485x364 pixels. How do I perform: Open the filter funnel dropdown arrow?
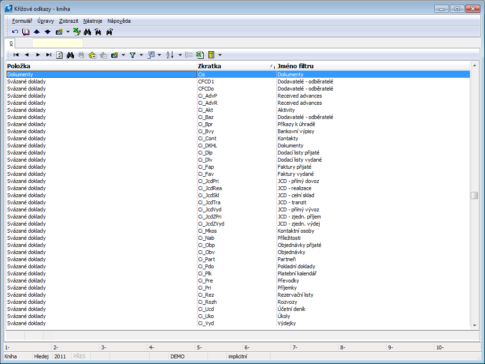(x=141, y=55)
